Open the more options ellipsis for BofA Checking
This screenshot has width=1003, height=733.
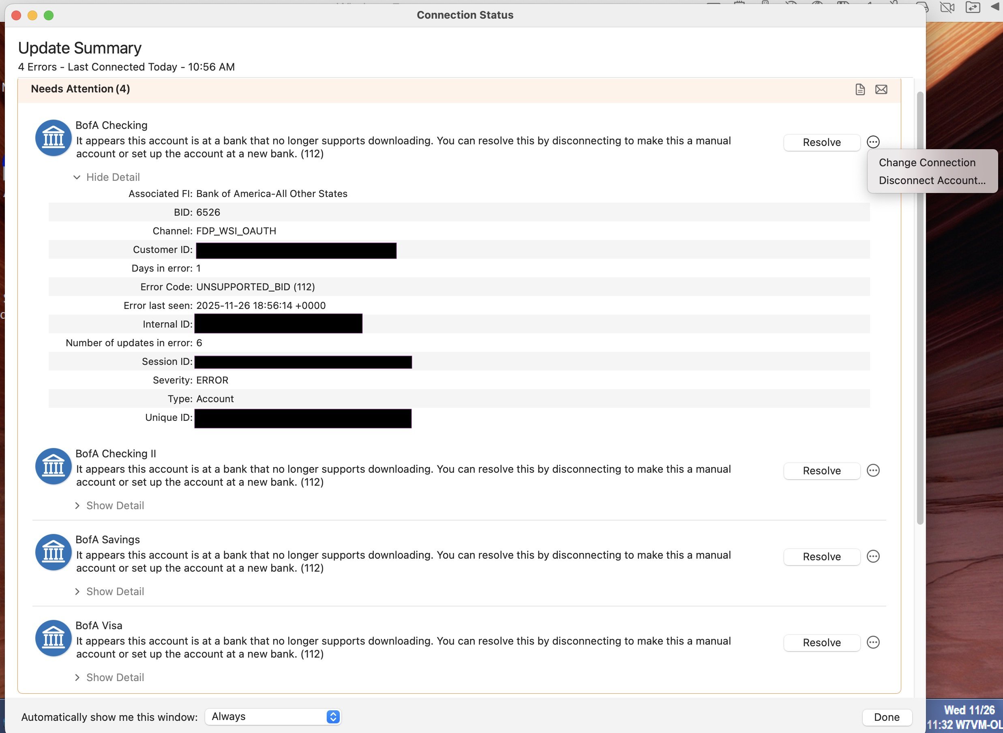tap(872, 142)
